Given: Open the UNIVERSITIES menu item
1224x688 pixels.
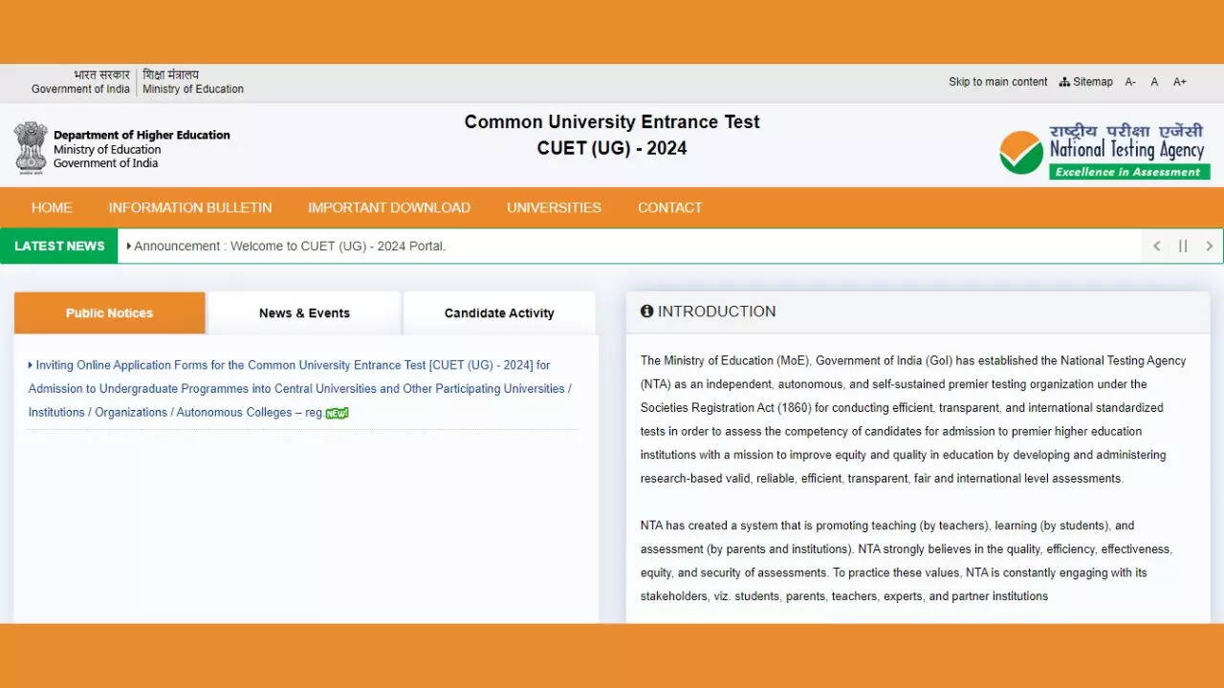Looking at the screenshot, I should click(554, 207).
